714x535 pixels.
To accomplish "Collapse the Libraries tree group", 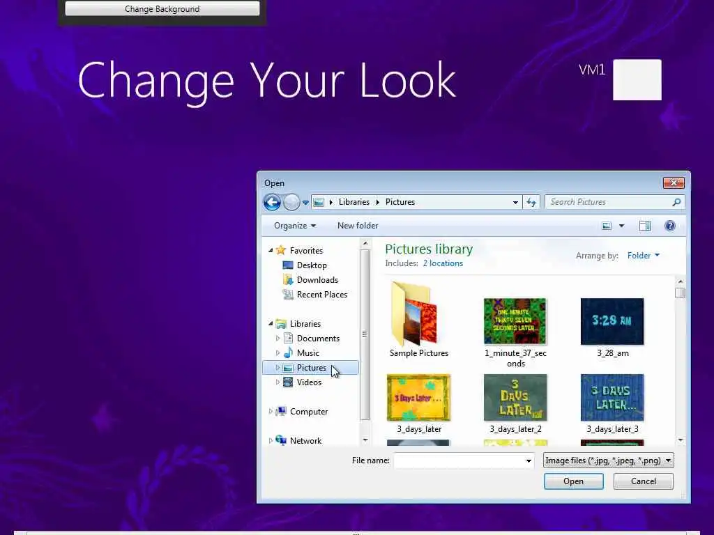I will pos(271,323).
